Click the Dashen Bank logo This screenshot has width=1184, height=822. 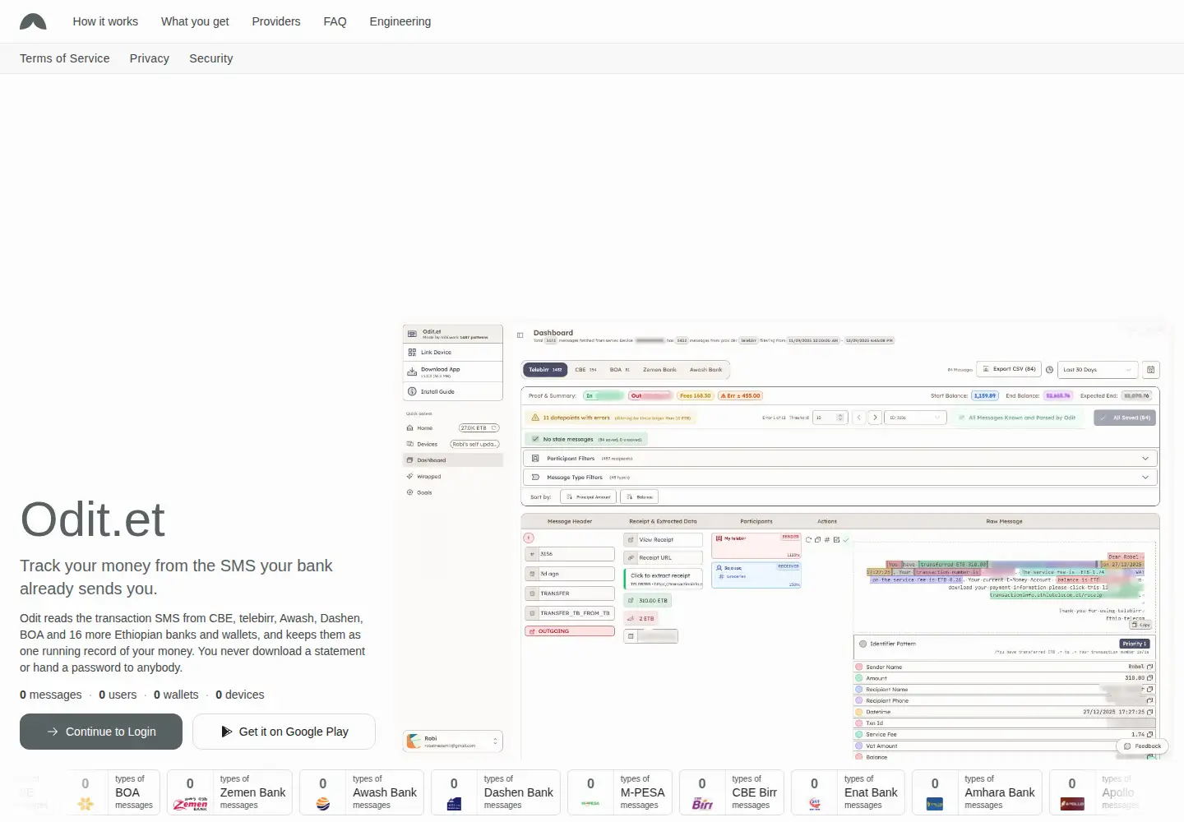(x=454, y=804)
